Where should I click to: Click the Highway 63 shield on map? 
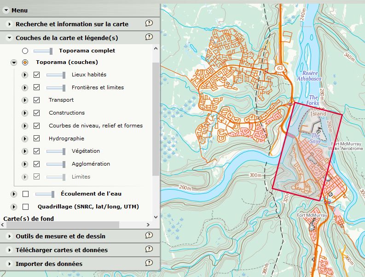point(280,68)
